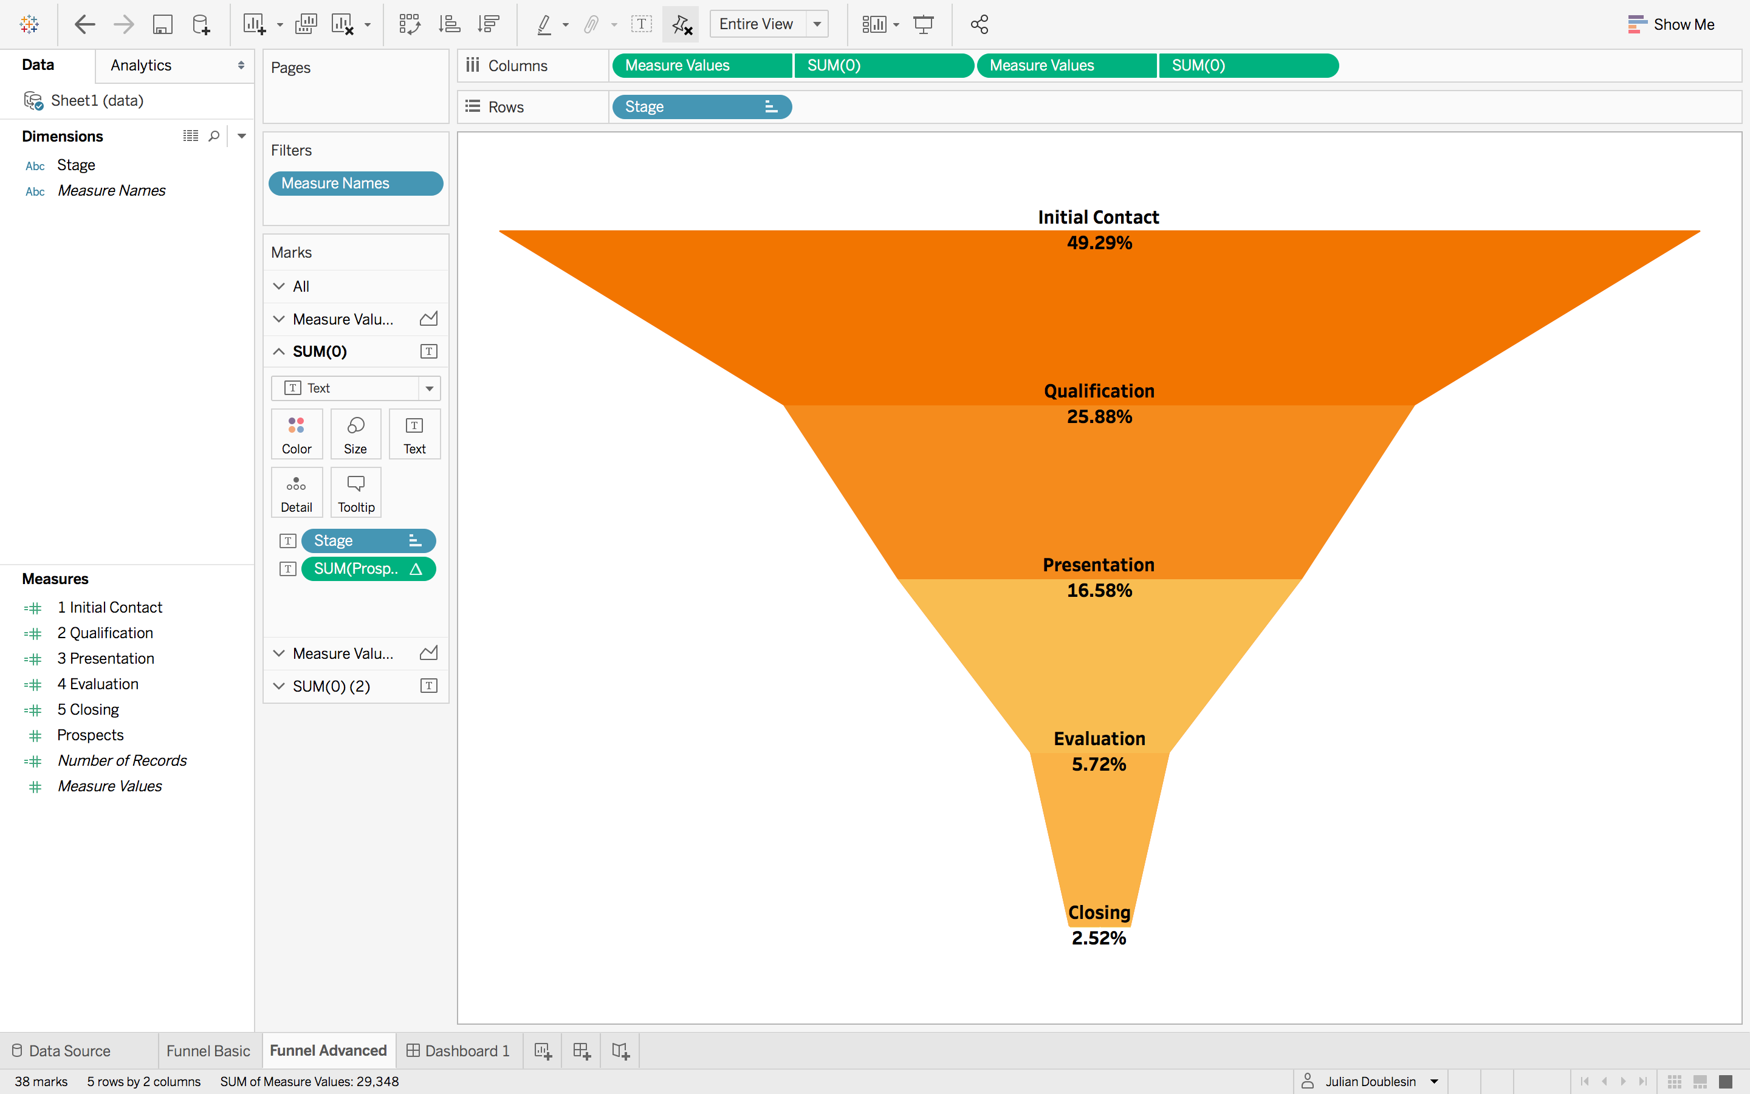Click view data list icon in Dimensions

[x=190, y=136]
